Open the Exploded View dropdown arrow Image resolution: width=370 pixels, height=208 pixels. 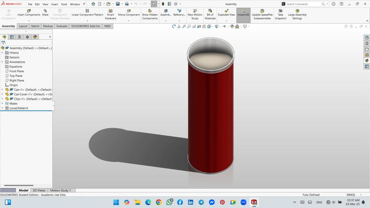[227, 20]
